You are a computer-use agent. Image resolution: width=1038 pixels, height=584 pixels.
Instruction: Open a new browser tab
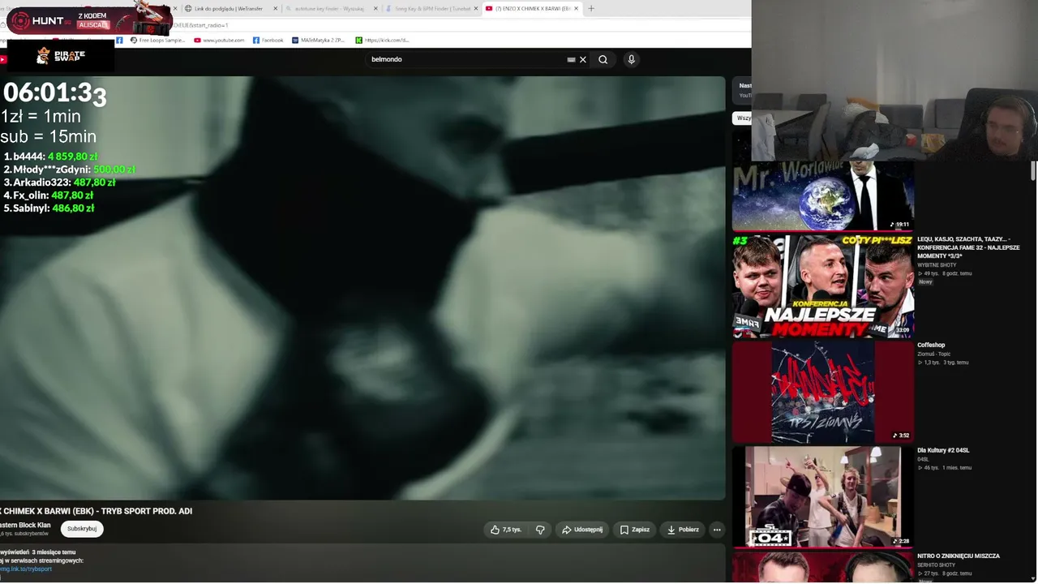[x=591, y=8]
